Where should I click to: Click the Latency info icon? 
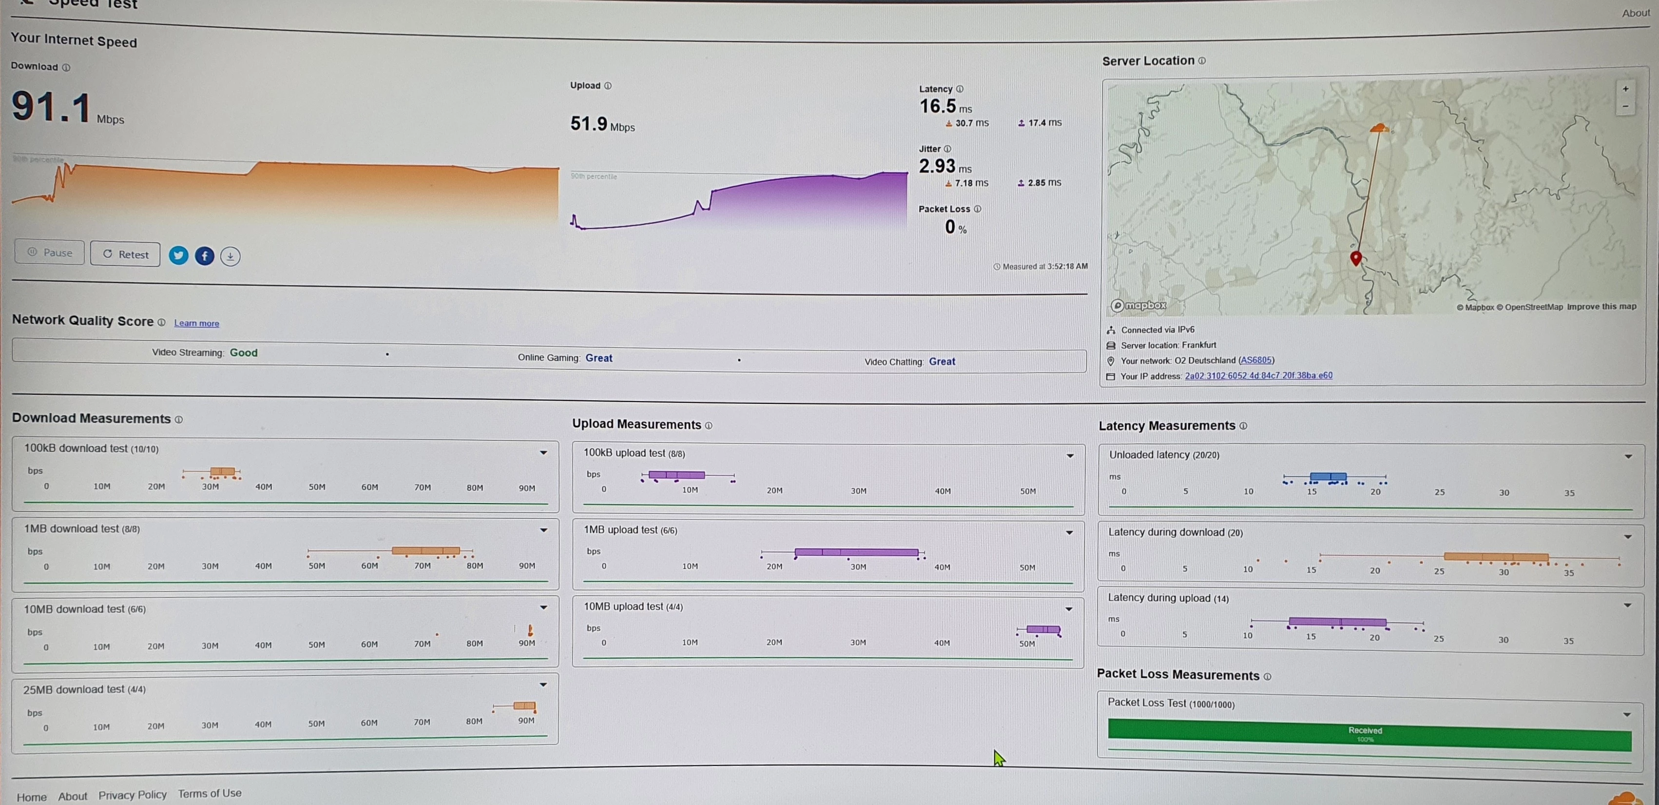(960, 89)
